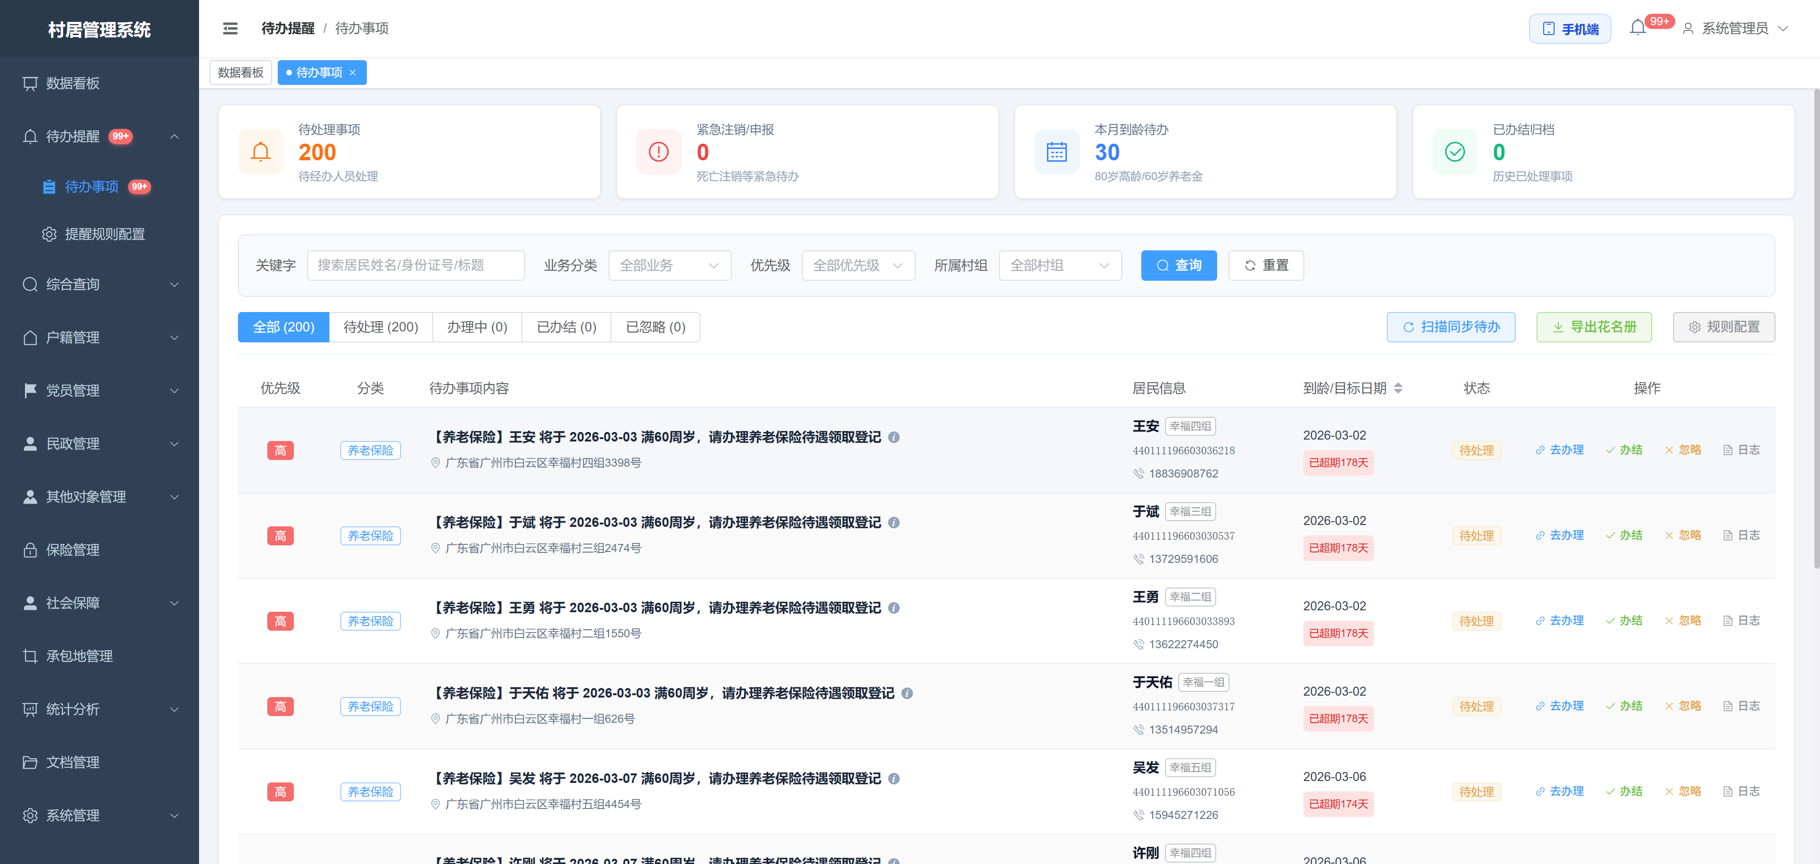Screen dimensions: 1820x864
Task: Click the location pin for 幸福村四组3398号
Action: click(x=435, y=463)
